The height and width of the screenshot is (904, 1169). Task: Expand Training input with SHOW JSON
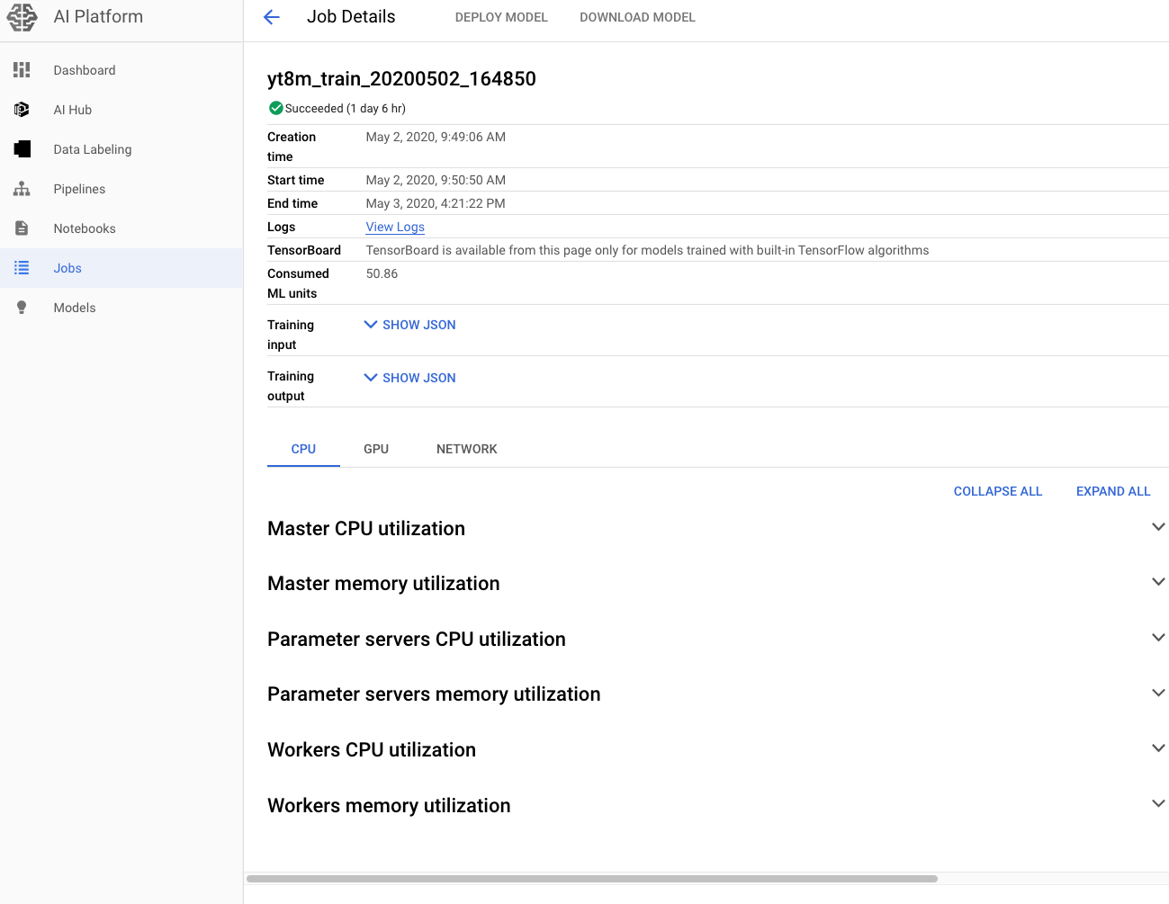point(410,325)
